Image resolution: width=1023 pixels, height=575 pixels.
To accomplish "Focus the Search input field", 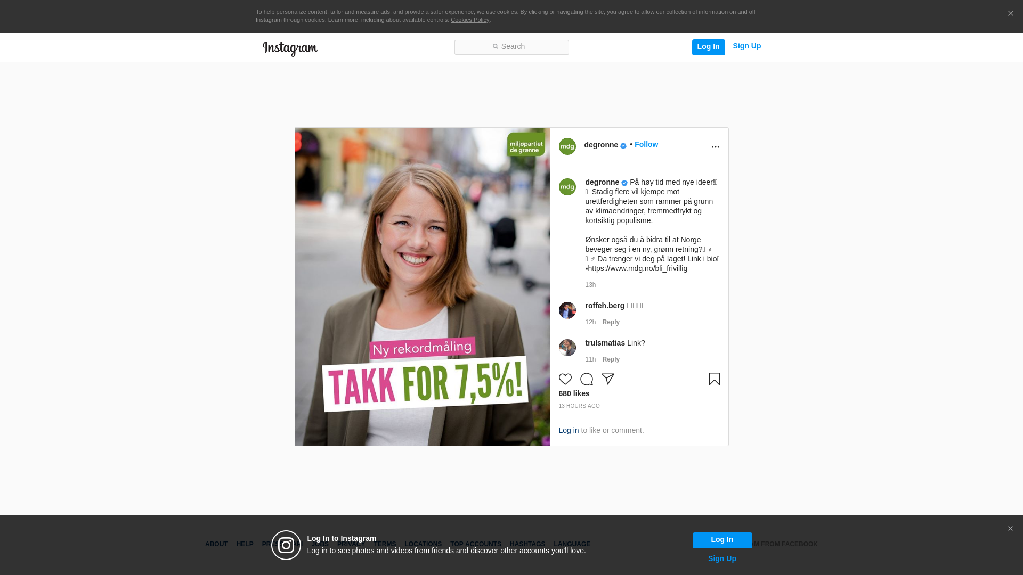I will 511,47.
